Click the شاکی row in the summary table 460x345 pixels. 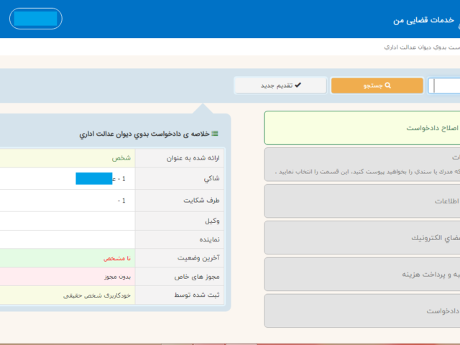tap(183, 179)
